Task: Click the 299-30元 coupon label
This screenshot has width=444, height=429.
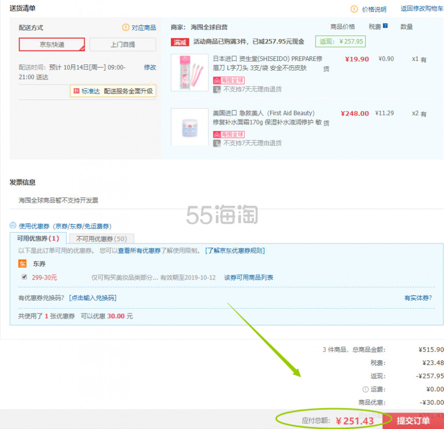Action: (x=44, y=277)
